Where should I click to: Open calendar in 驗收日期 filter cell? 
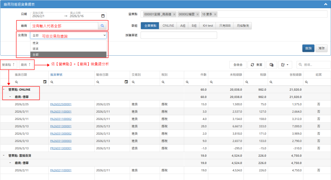click(126, 82)
